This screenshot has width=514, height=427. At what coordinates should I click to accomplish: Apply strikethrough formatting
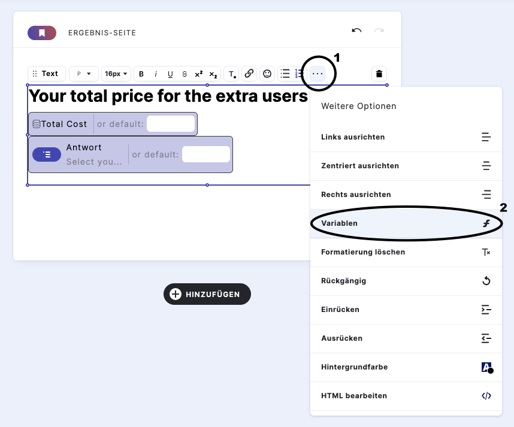coord(184,74)
